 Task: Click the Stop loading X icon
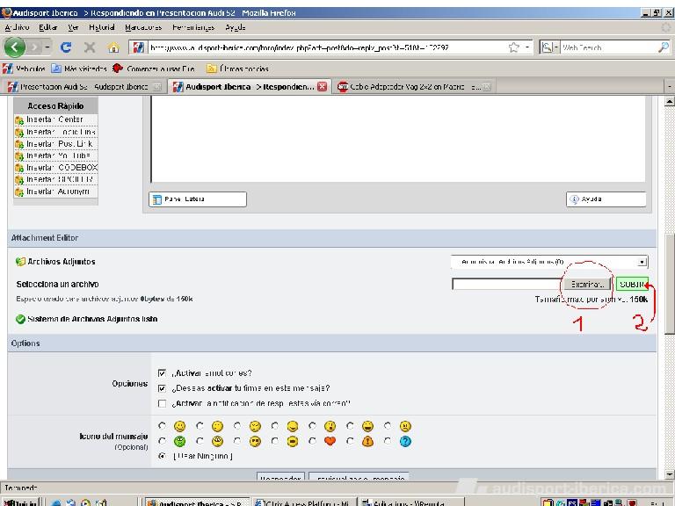(90, 47)
